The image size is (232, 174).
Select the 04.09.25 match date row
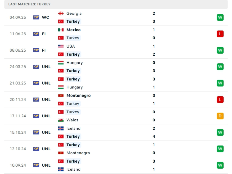(116, 17)
